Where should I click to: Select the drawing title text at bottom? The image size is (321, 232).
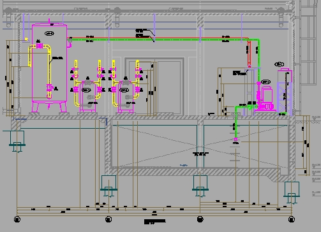(x=155, y=222)
